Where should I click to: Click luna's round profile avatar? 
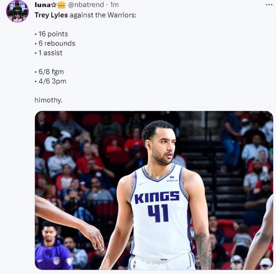17,11
